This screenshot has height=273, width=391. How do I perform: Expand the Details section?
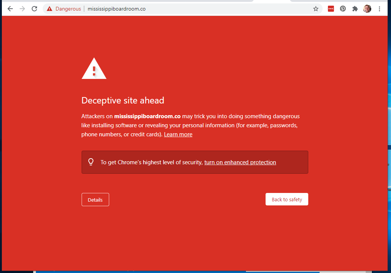[95, 200]
